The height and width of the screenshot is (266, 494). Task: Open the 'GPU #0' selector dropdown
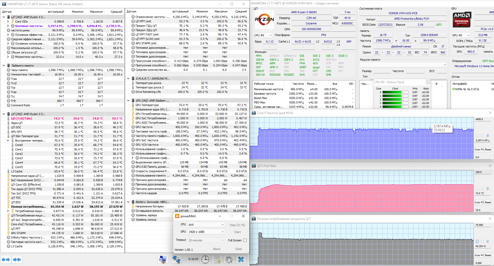[x=461, y=35]
